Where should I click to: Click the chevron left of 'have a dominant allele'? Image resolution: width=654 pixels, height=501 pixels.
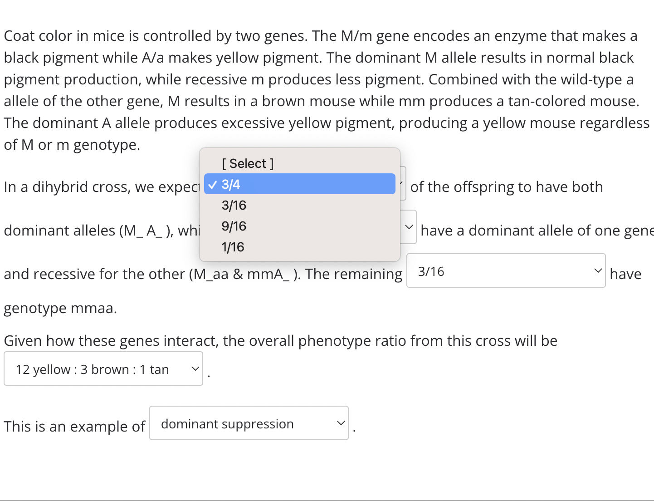409,227
